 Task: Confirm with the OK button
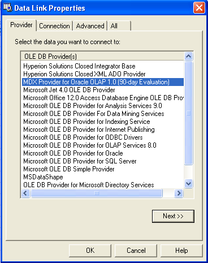click(x=90, y=251)
